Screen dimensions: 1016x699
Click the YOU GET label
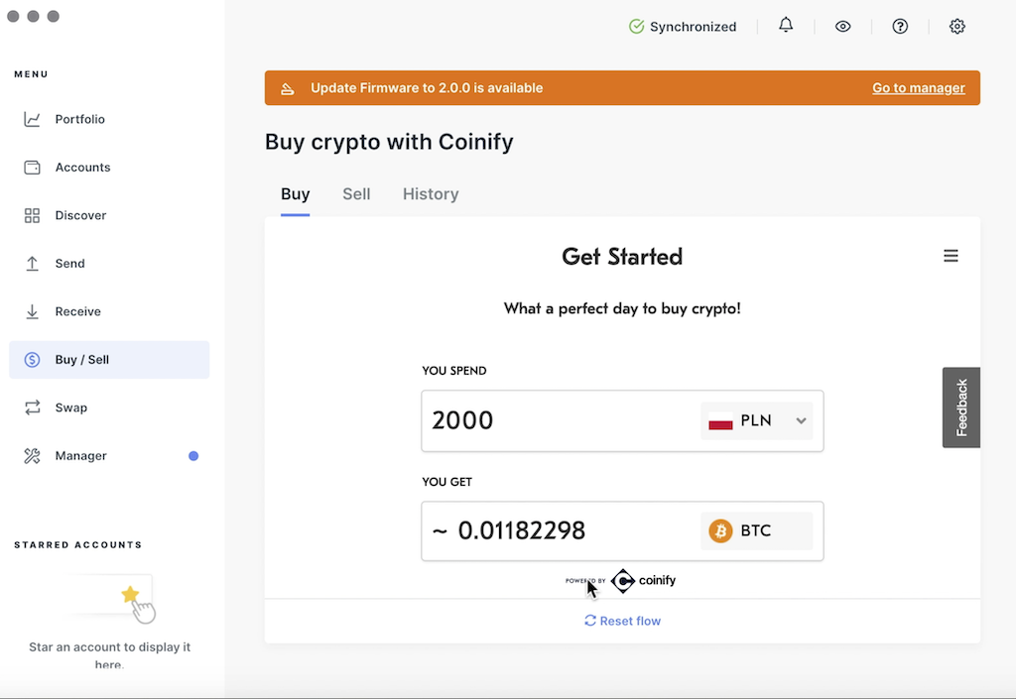[x=447, y=482]
